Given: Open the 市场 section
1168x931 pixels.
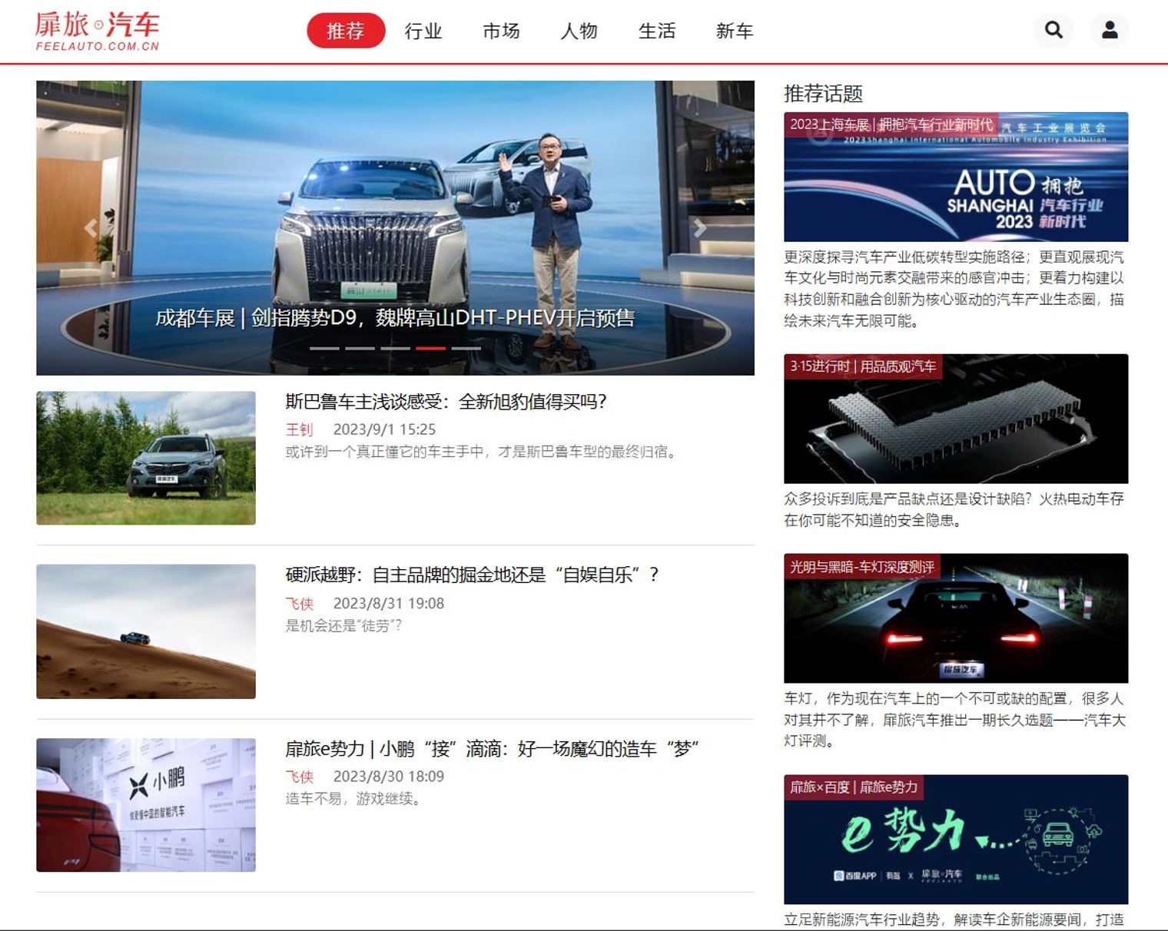Looking at the screenshot, I should point(501,31).
